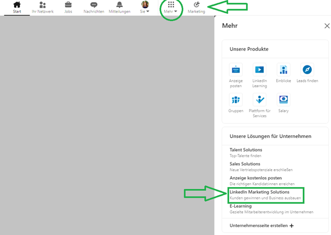Select the Ihr Netzwerk label

(x=43, y=11)
